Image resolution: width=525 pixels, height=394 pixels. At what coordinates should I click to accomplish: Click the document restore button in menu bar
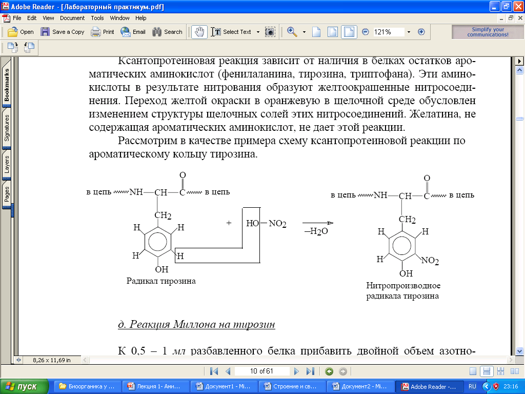[x=511, y=18]
